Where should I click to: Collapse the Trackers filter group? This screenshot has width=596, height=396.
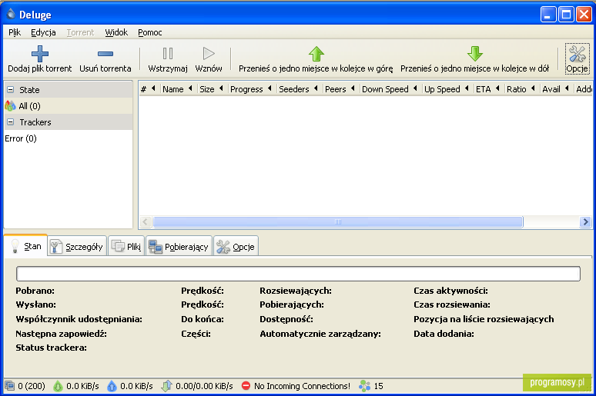pyautogui.click(x=11, y=122)
